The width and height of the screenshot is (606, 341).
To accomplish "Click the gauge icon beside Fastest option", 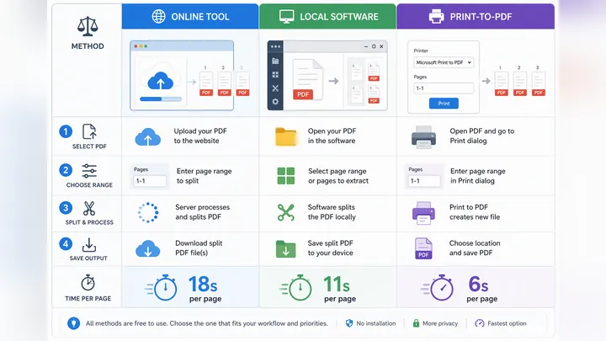I will pos(480,323).
